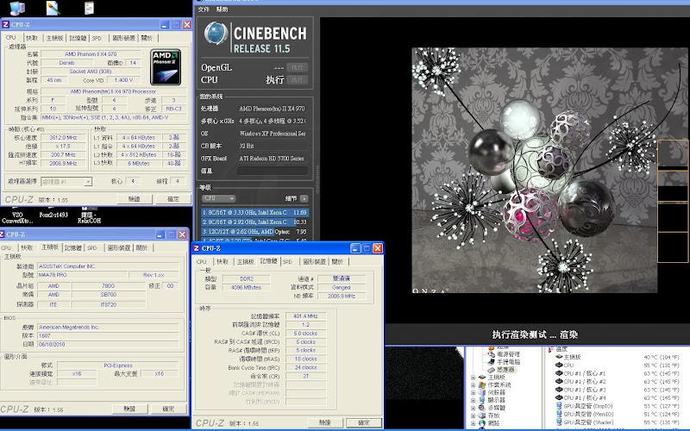Click the 3512.0 MHz core speed value in CPU-Z

click(x=63, y=138)
